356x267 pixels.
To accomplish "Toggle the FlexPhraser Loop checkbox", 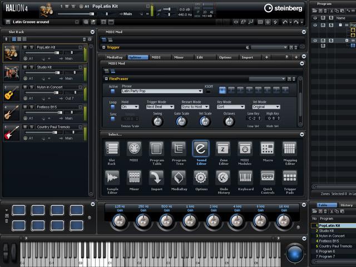I will pos(112,107).
